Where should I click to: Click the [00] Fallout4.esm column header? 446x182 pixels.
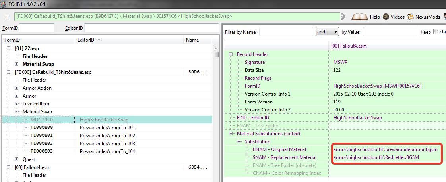click(349, 46)
